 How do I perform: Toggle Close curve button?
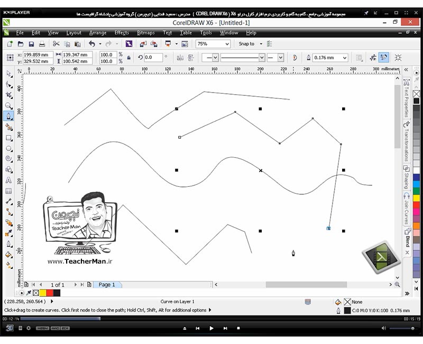tap(295, 58)
